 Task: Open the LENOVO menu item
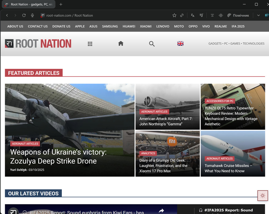tap(163, 26)
